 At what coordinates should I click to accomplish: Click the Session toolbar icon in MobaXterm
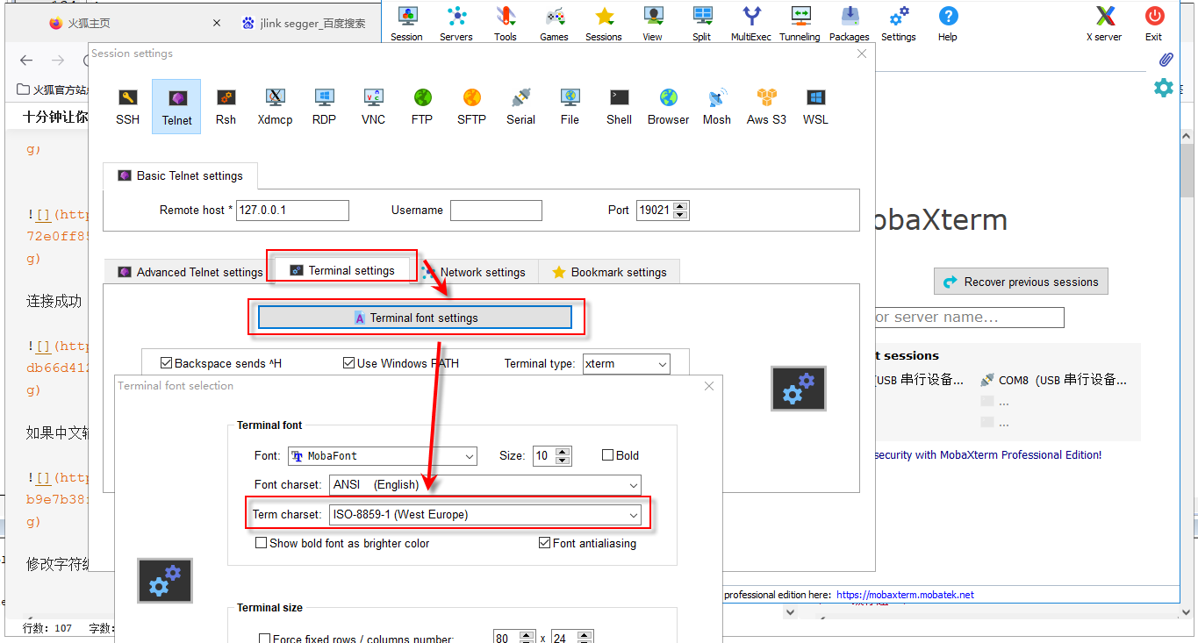point(406,23)
